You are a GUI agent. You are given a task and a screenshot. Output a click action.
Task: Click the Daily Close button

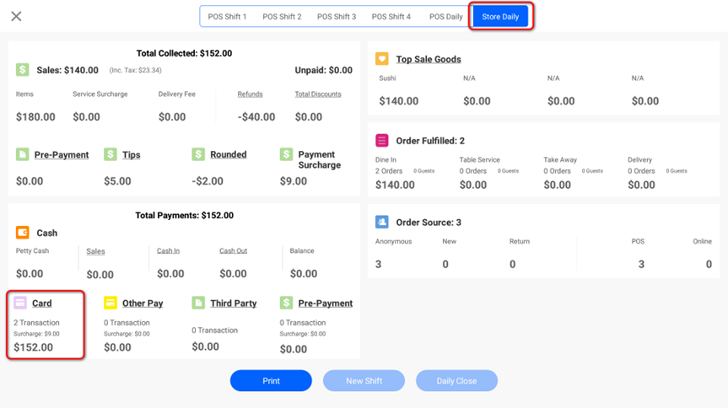coord(456,381)
